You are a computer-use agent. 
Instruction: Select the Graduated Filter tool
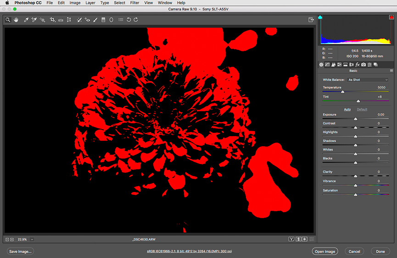pos(103,20)
